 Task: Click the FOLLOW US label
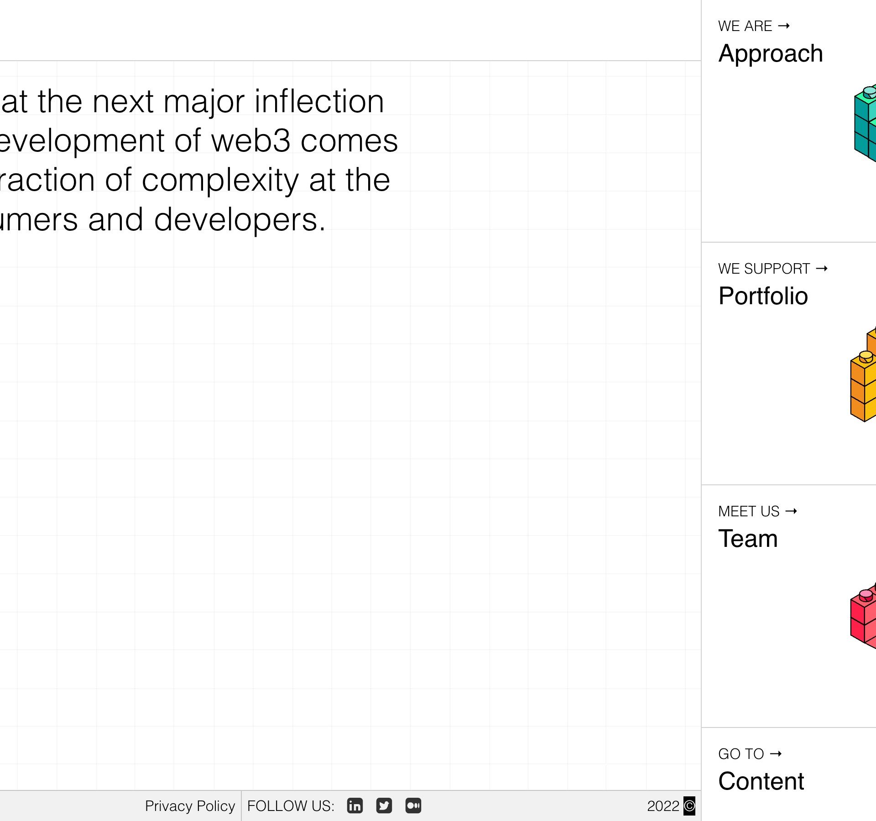(x=291, y=806)
